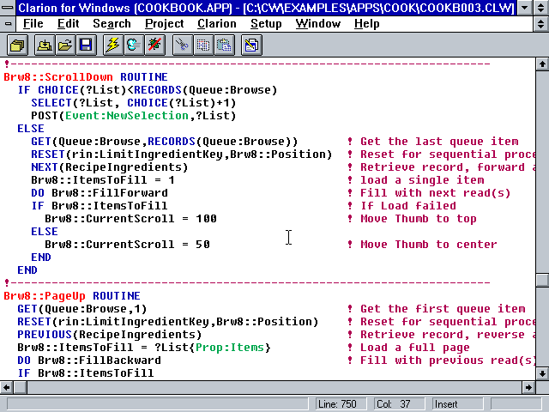
Task: Click the 'POST' statement in code
Action: pos(45,116)
